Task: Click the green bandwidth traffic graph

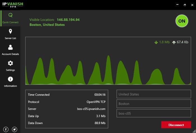Action: pos(108,61)
